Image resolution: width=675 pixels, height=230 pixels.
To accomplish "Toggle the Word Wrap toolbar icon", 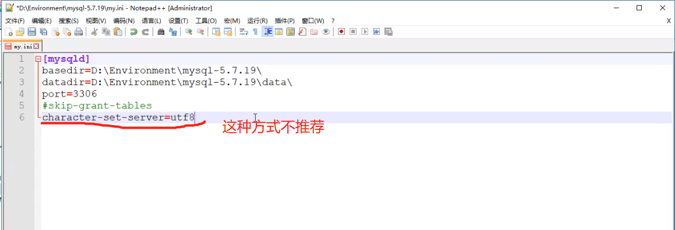I will click(x=243, y=31).
